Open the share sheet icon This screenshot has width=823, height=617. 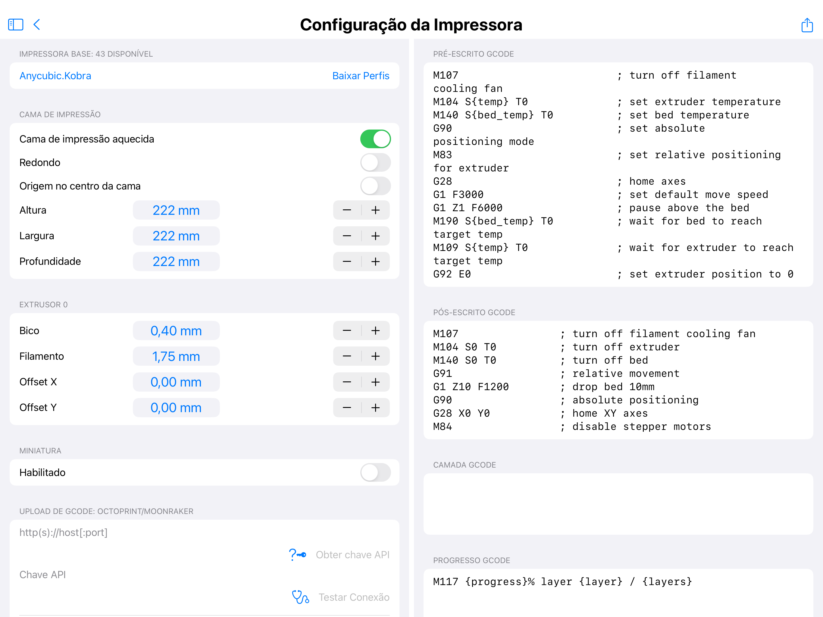pyautogui.click(x=807, y=25)
